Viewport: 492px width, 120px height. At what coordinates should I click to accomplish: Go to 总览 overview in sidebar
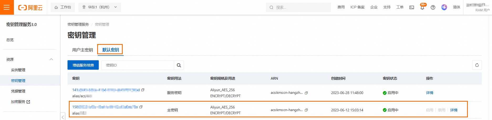point(10,40)
